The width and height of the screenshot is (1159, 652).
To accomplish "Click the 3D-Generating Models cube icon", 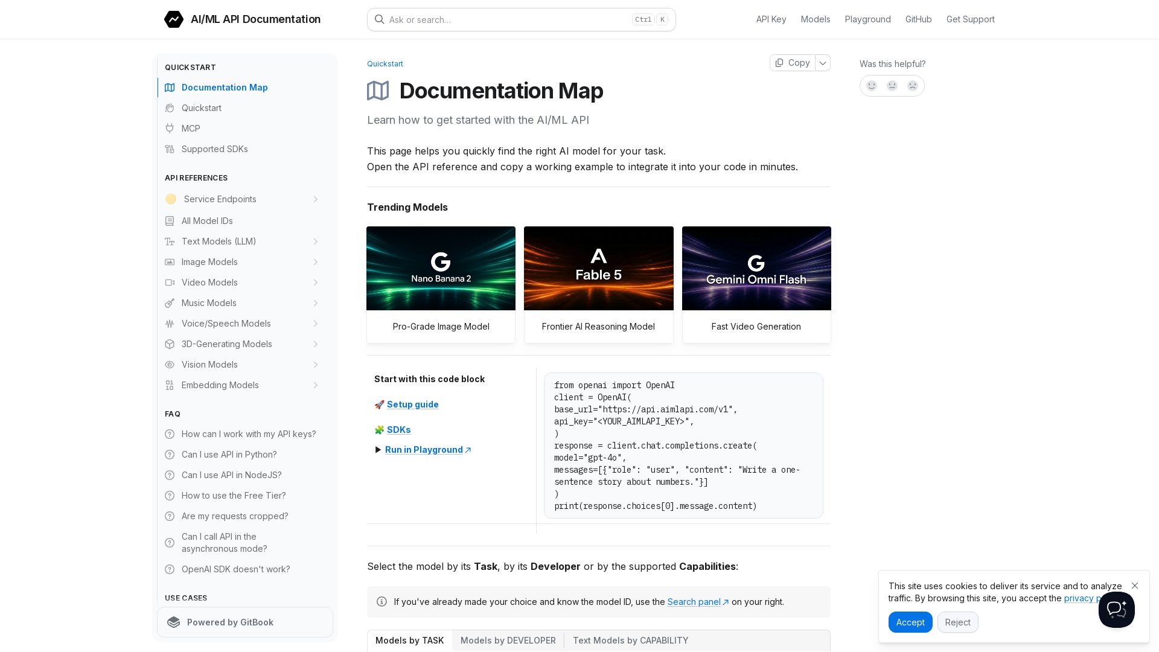I will [x=170, y=344].
